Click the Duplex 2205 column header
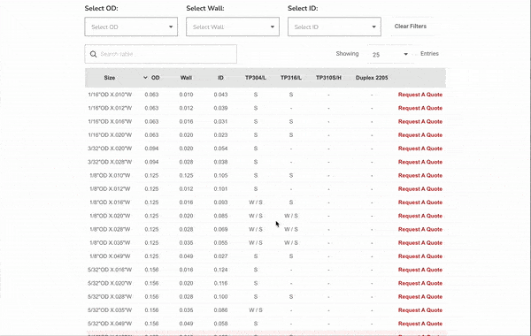The image size is (531, 336). coord(372,78)
